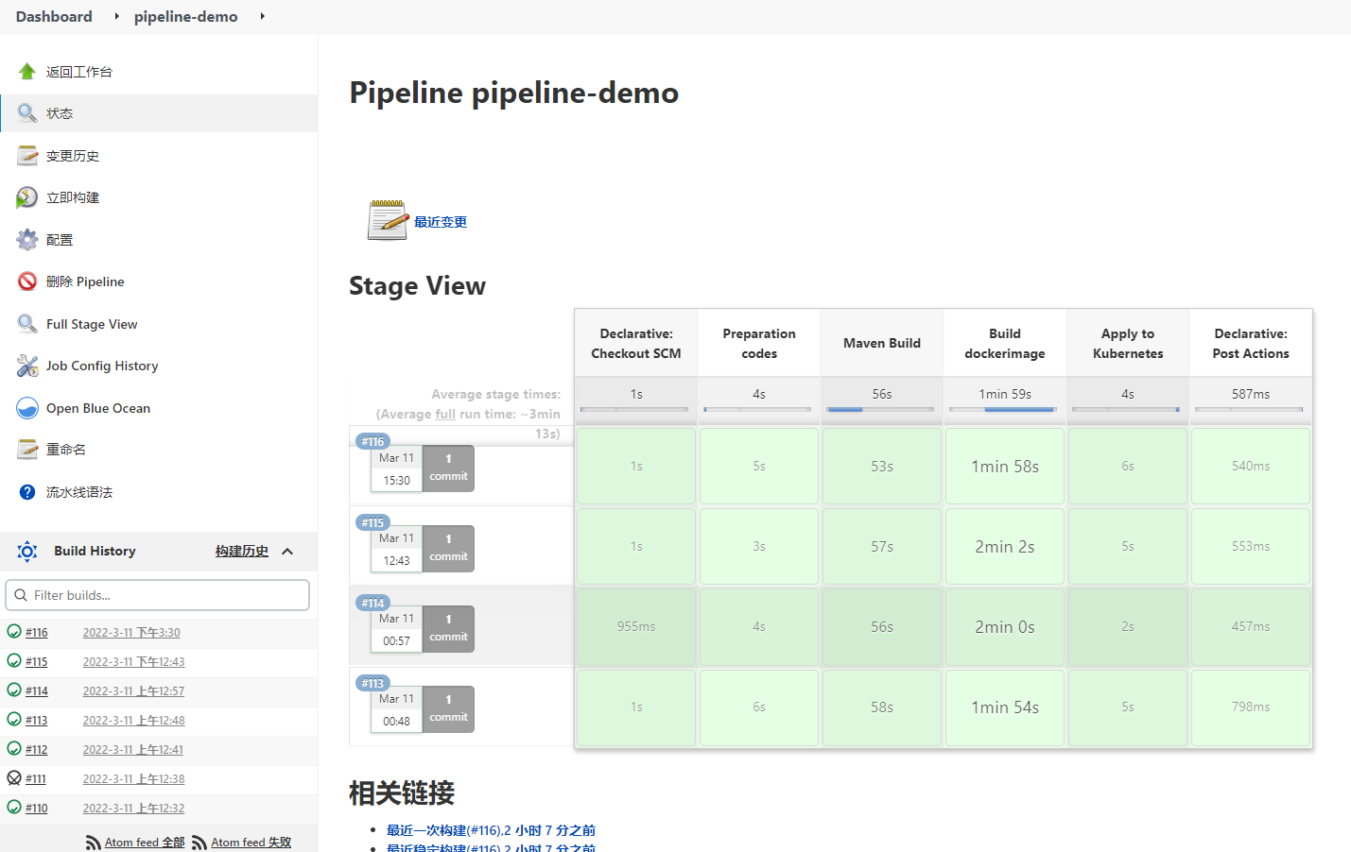Screen dimensions: 1351x852
Task: Click the green up-arrow return icon
Action: (27, 72)
